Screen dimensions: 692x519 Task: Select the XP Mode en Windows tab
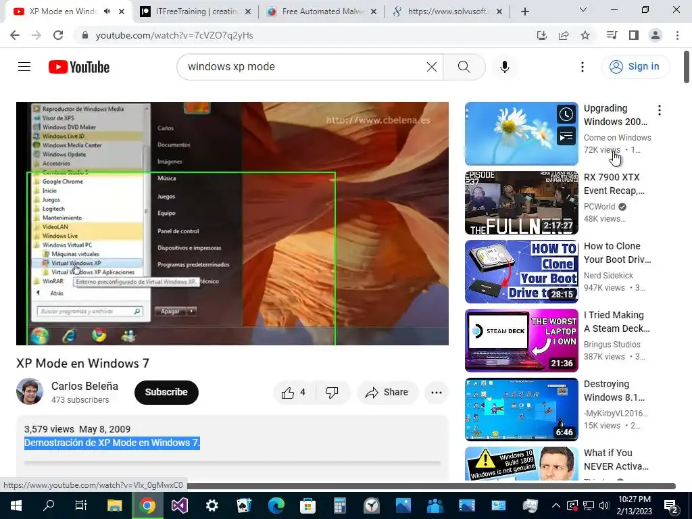(61, 11)
